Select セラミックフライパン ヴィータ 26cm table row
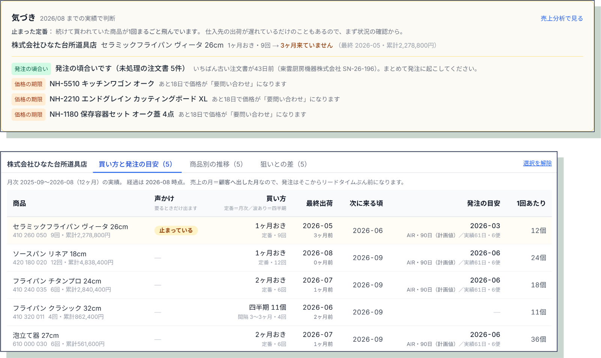 pos(279,230)
